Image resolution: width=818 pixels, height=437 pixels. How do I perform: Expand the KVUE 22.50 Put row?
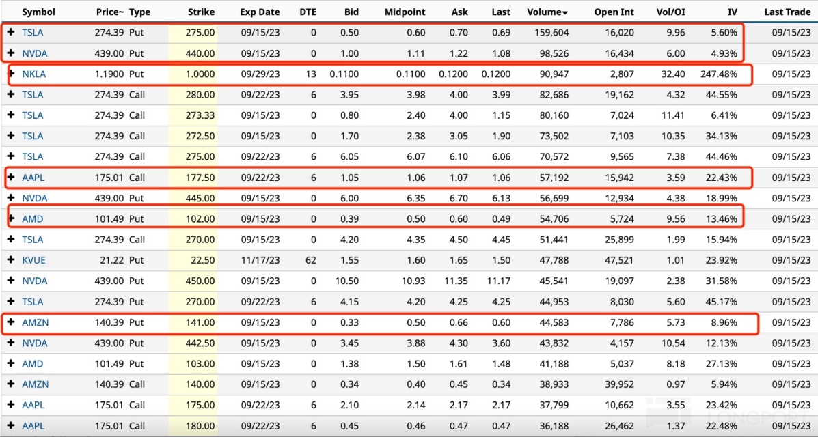click(11, 260)
